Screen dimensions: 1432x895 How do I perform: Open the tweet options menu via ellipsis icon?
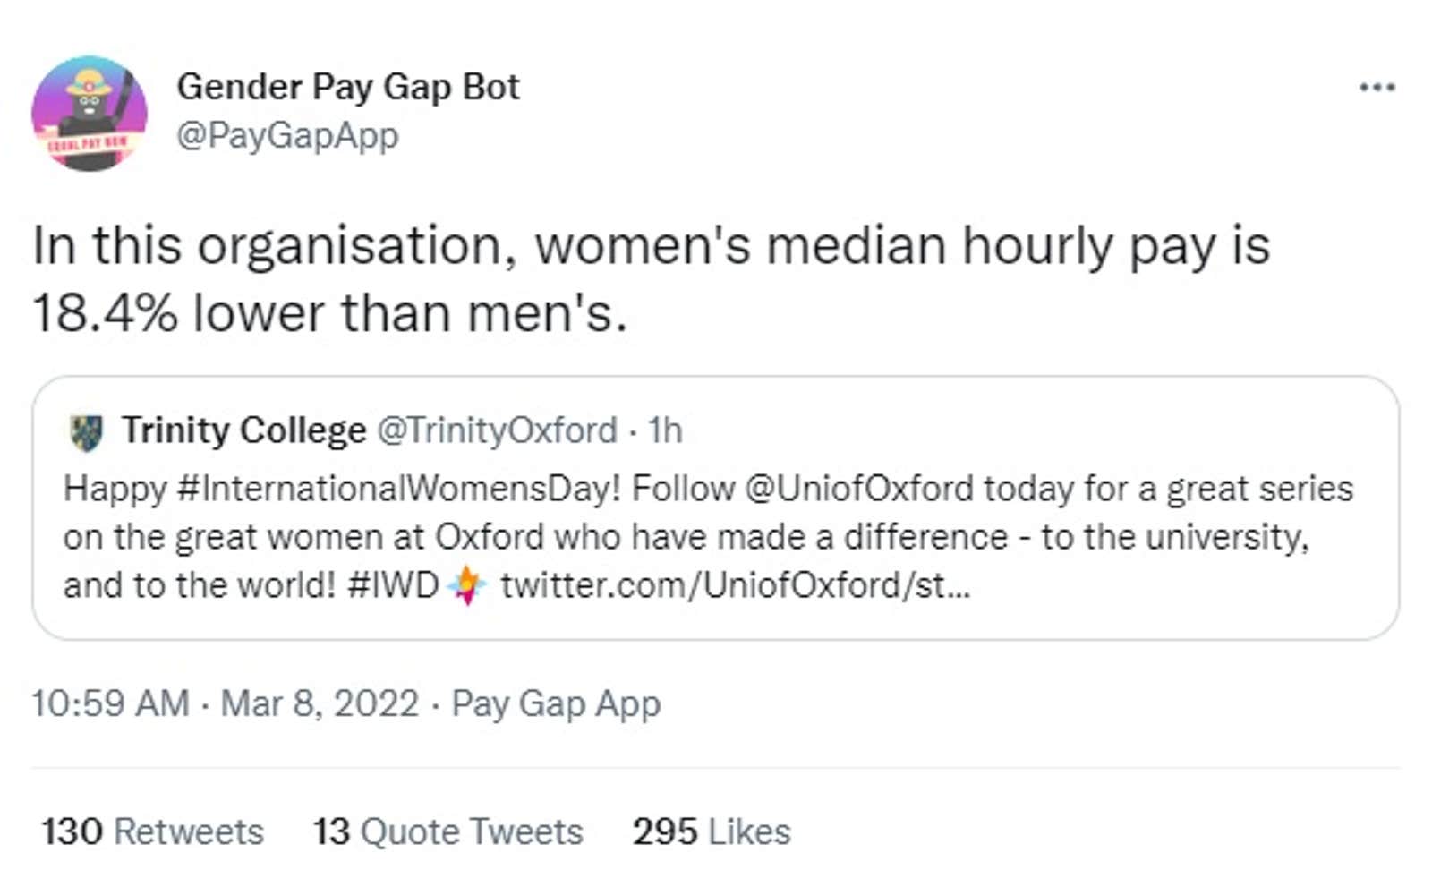point(1379,86)
